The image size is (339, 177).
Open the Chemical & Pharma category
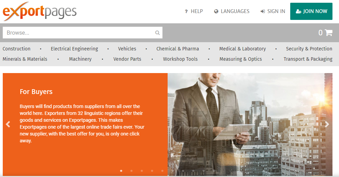(x=178, y=49)
